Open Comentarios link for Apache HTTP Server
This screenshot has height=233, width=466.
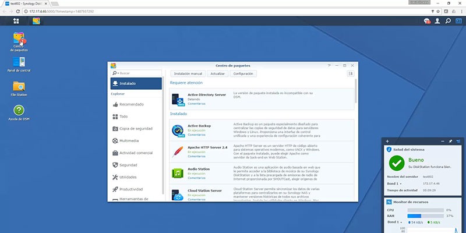tap(196, 156)
